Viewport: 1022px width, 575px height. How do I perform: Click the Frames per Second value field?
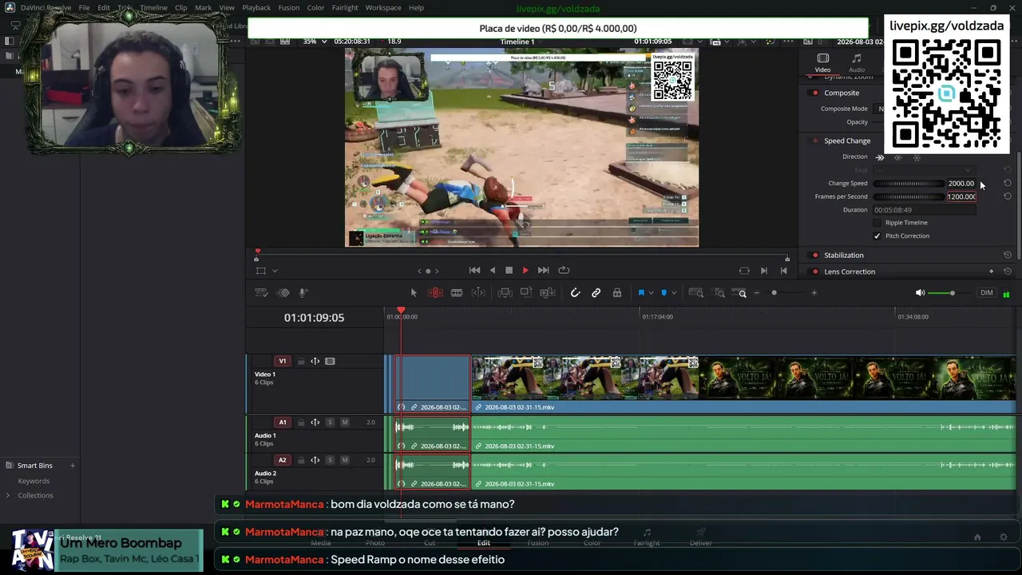[961, 196]
